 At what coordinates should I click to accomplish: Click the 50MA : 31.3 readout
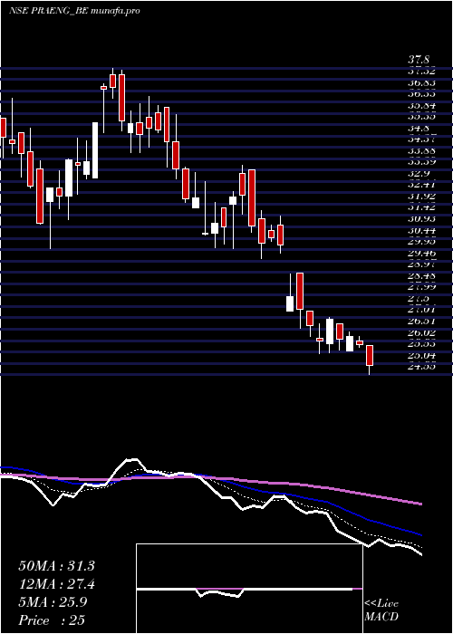pyautogui.click(x=56, y=566)
